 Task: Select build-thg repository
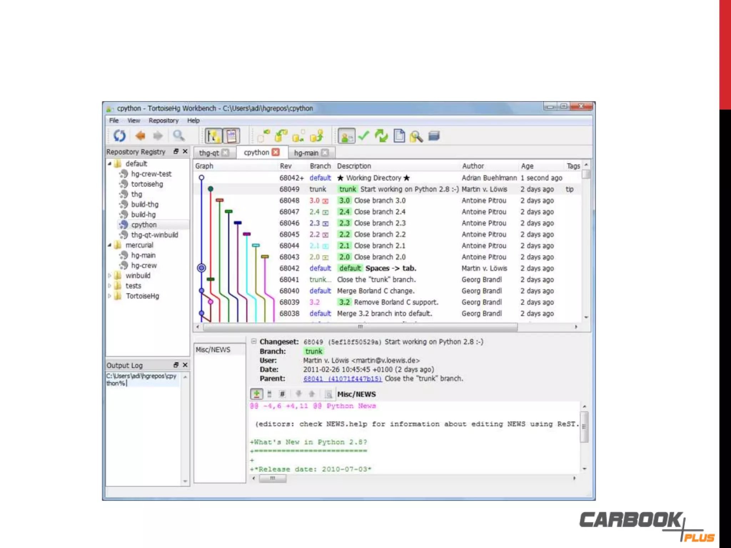pyautogui.click(x=145, y=204)
